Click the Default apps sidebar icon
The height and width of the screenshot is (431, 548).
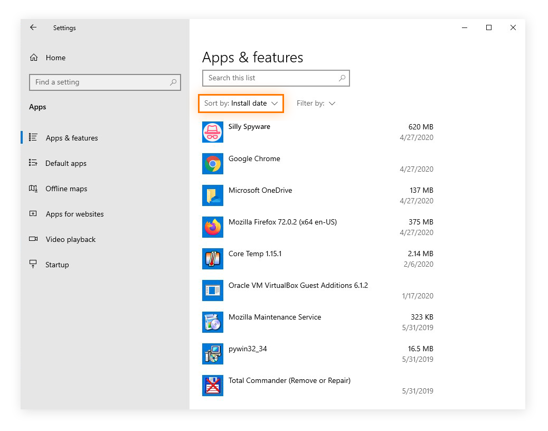click(33, 163)
